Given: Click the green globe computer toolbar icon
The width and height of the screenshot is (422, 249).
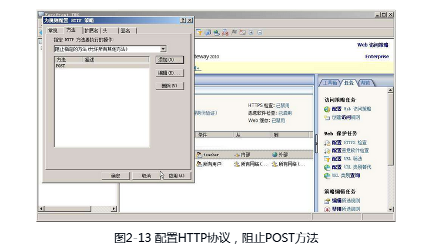Looking at the screenshot, I should pyautogui.click(x=217, y=32).
